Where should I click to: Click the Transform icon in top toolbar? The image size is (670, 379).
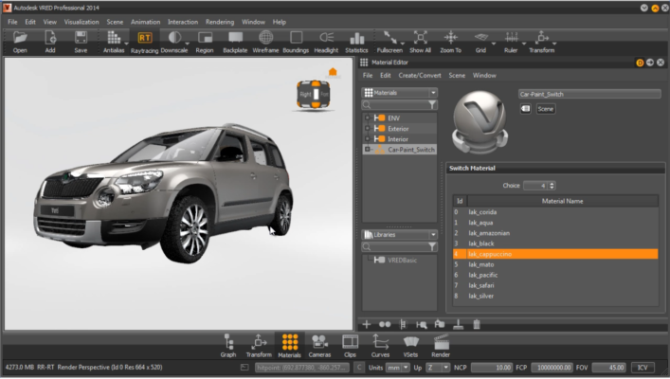click(x=542, y=42)
